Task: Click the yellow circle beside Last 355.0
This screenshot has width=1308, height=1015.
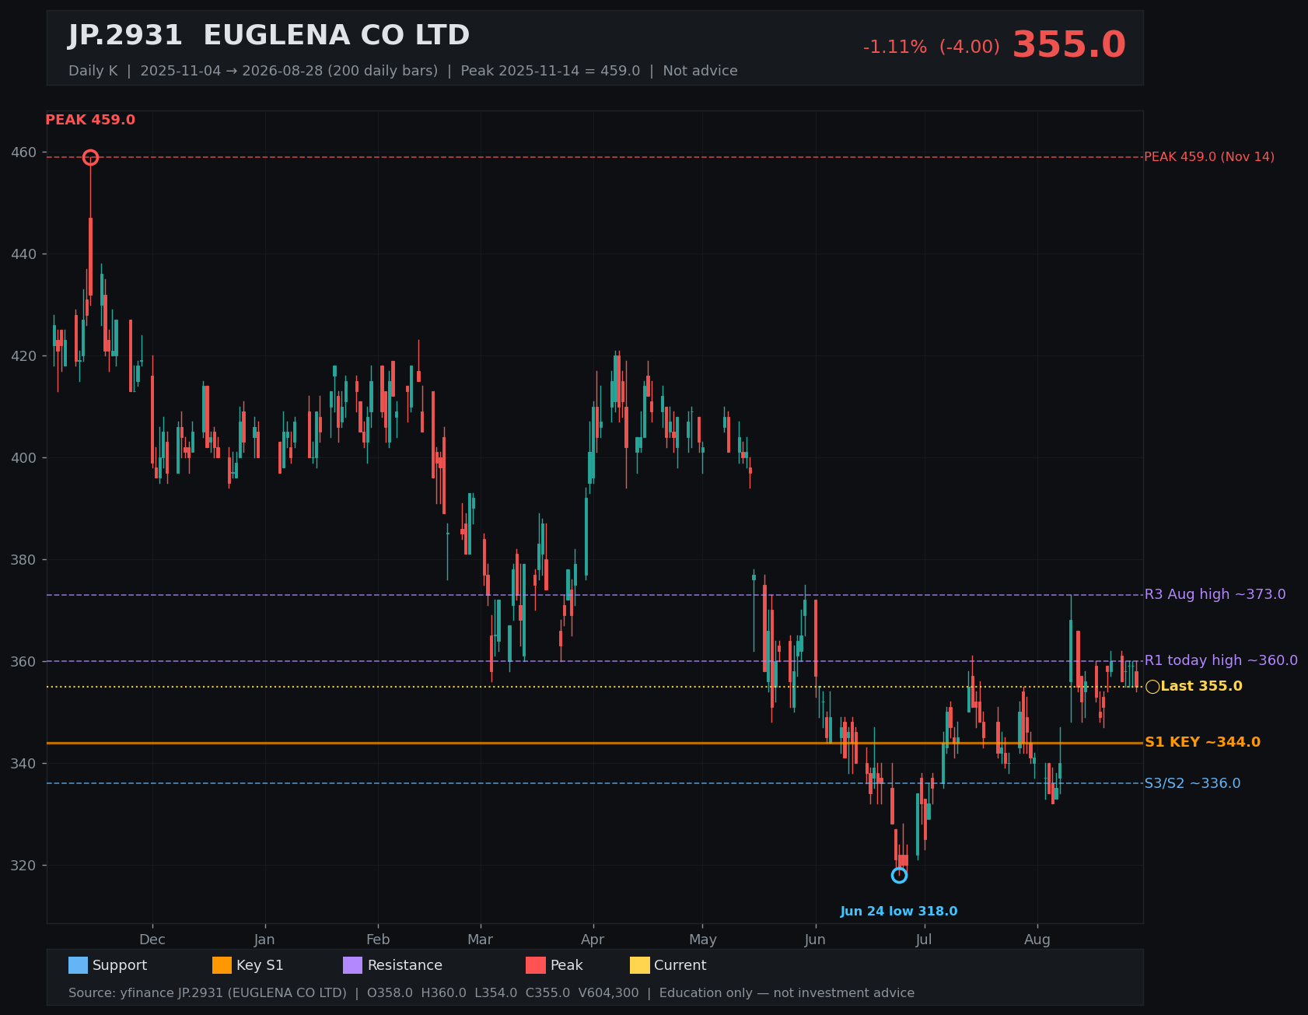Action: click(1152, 687)
